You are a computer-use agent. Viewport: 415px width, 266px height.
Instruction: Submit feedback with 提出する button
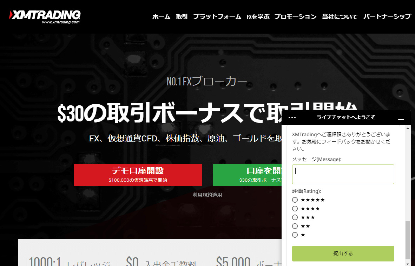point(343,254)
